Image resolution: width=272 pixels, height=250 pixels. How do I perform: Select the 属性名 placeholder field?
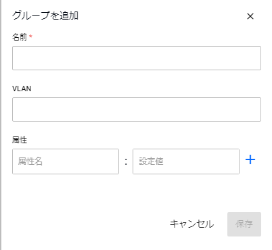click(x=66, y=161)
